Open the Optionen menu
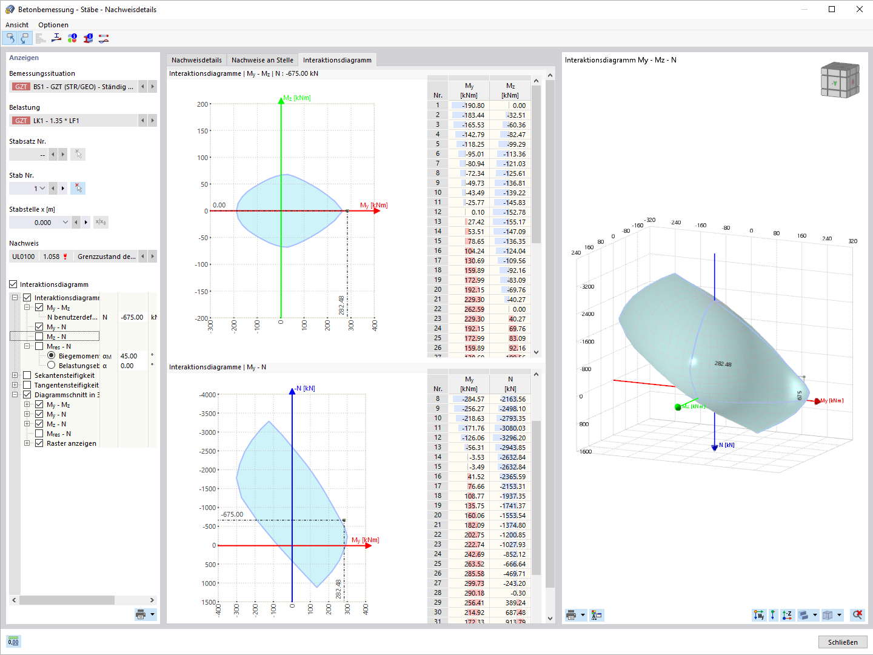This screenshot has height=655, width=873. 53,25
